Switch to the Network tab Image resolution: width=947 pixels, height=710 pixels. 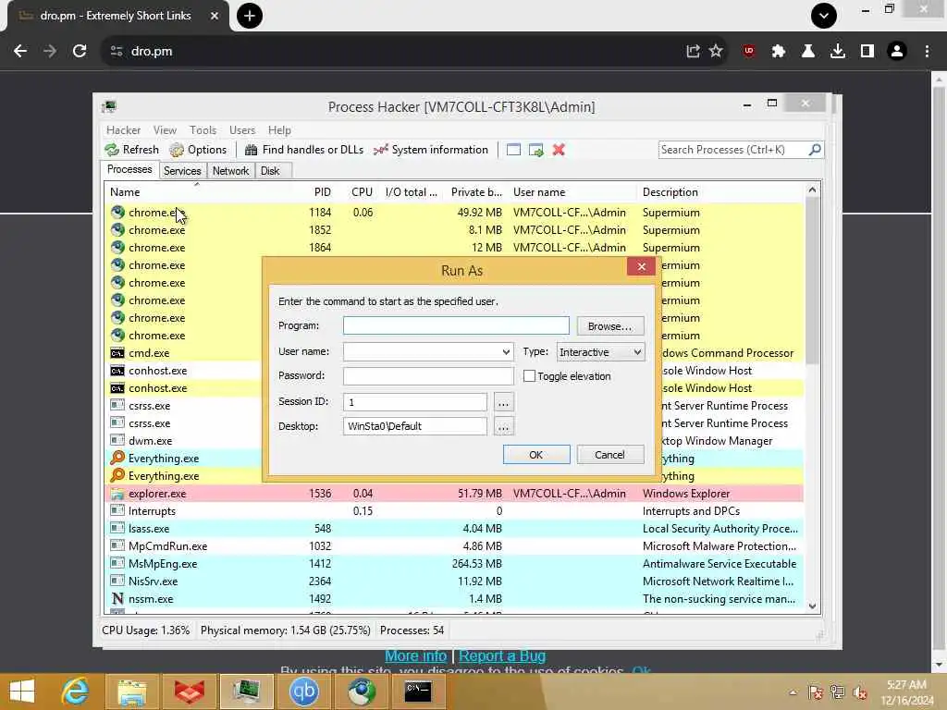(230, 171)
